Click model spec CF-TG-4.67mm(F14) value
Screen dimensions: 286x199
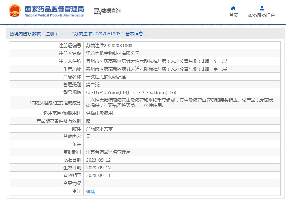(107, 92)
